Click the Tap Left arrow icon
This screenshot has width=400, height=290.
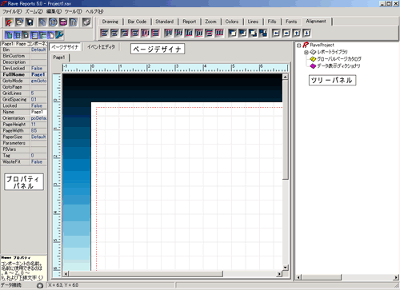(x=276, y=33)
